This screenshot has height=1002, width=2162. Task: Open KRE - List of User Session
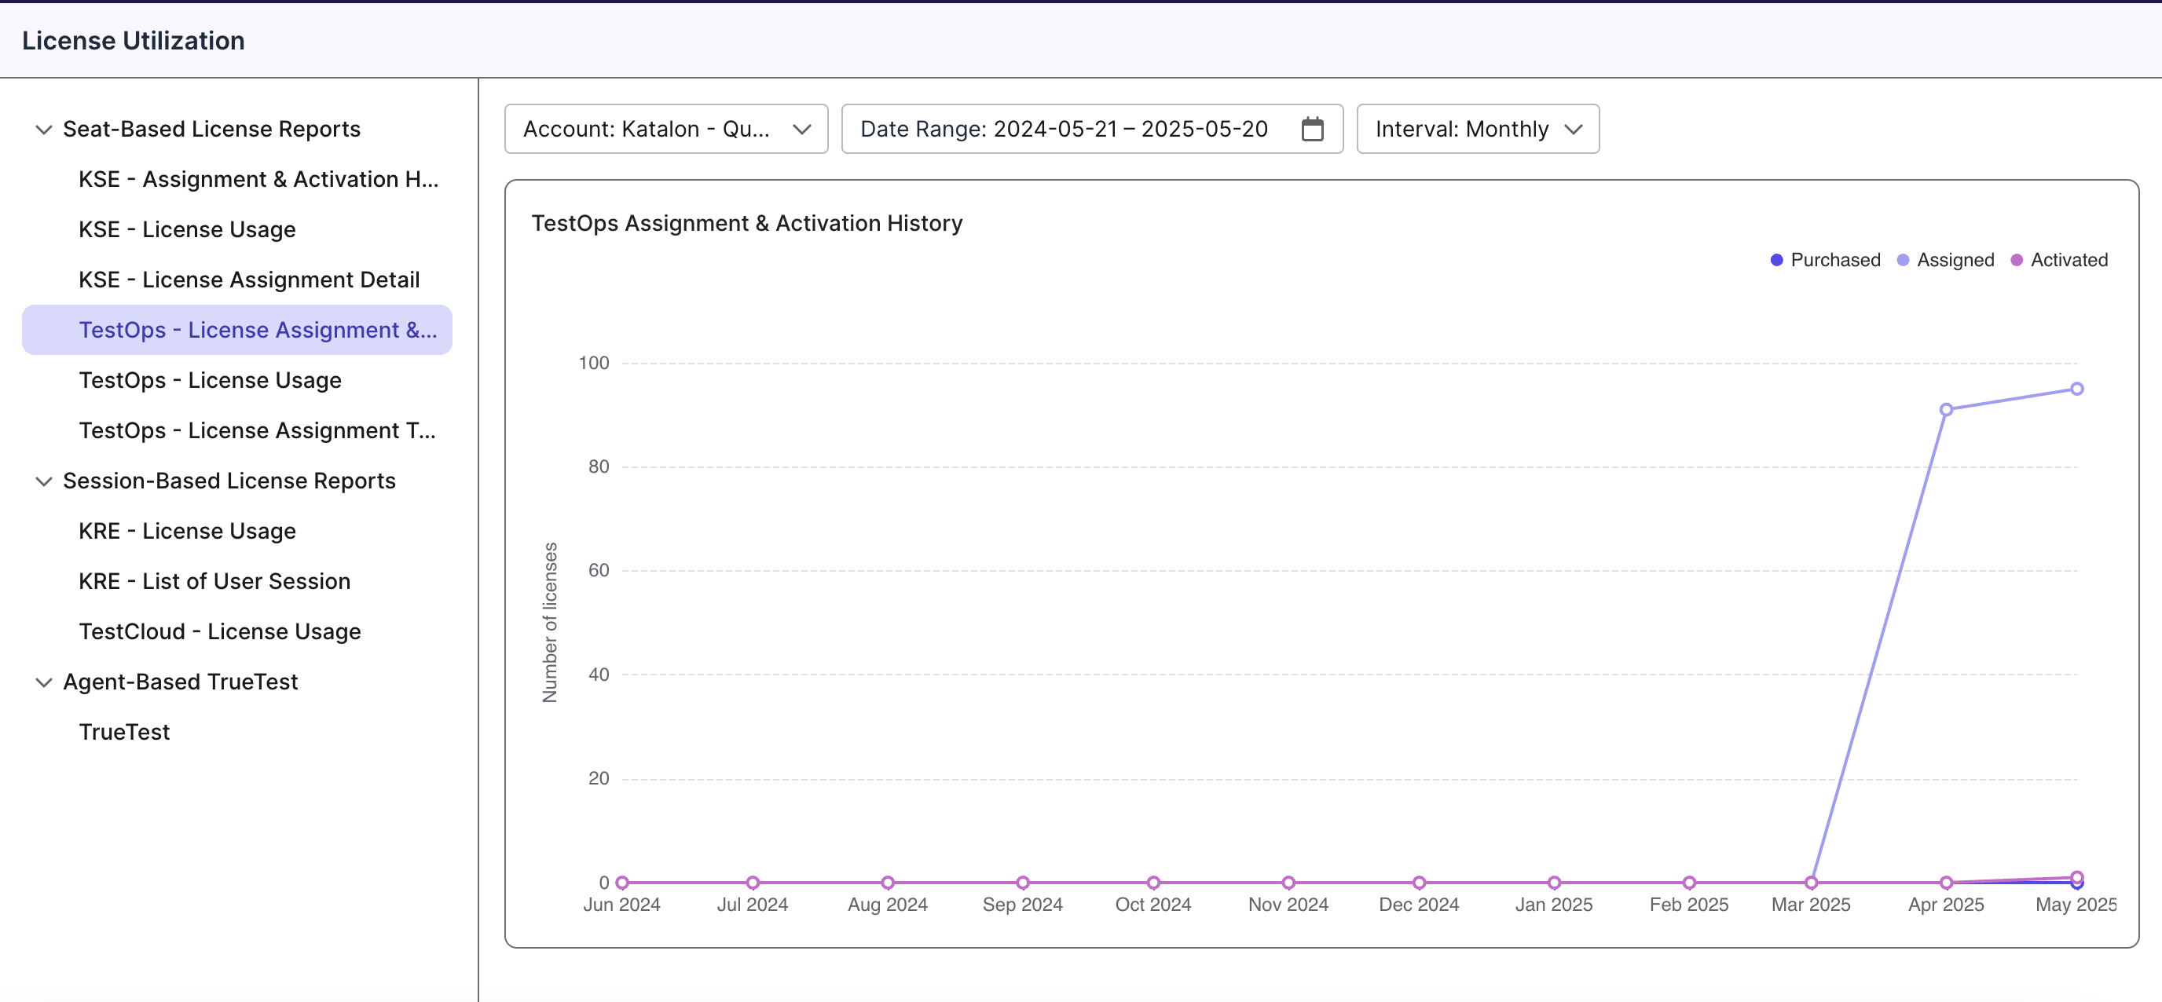[x=214, y=582]
